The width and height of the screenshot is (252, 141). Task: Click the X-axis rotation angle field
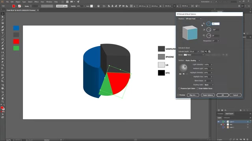click(215, 23)
